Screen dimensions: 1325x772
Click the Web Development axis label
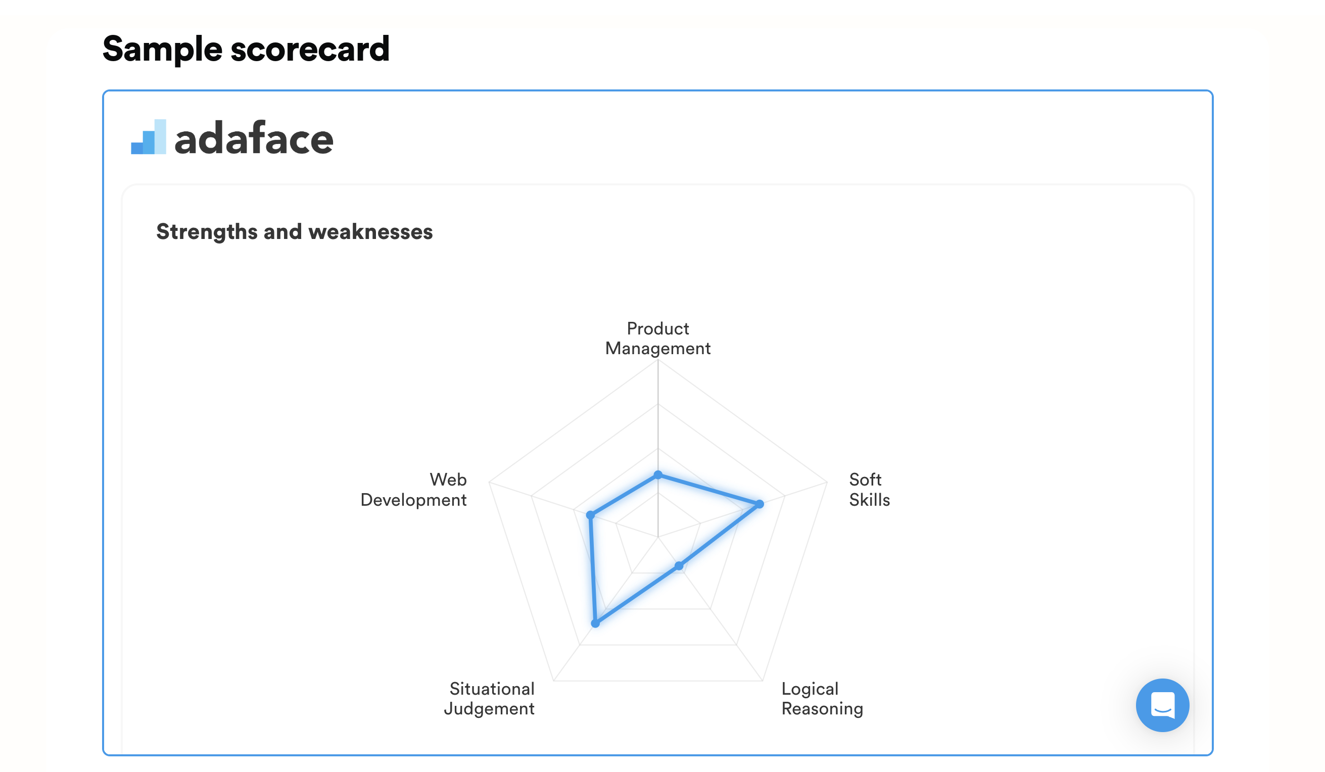click(414, 489)
